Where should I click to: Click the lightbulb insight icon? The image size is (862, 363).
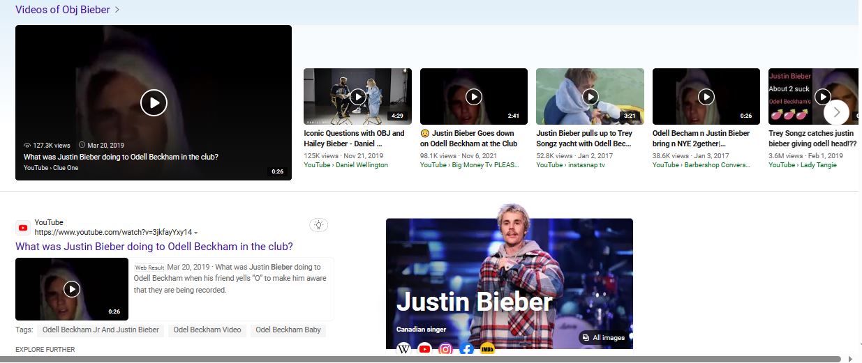[318, 224]
